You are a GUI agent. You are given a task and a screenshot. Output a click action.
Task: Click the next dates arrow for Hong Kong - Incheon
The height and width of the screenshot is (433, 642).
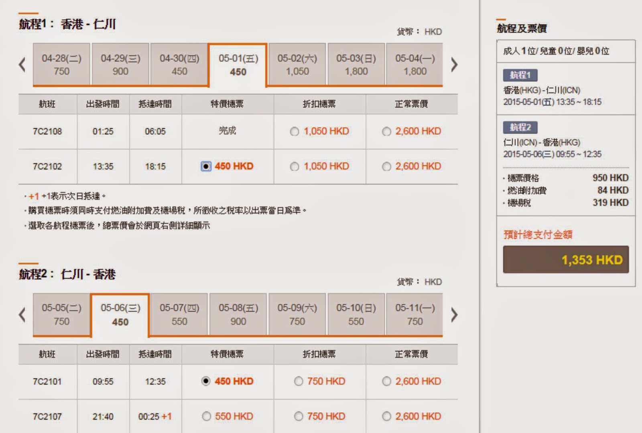point(454,65)
